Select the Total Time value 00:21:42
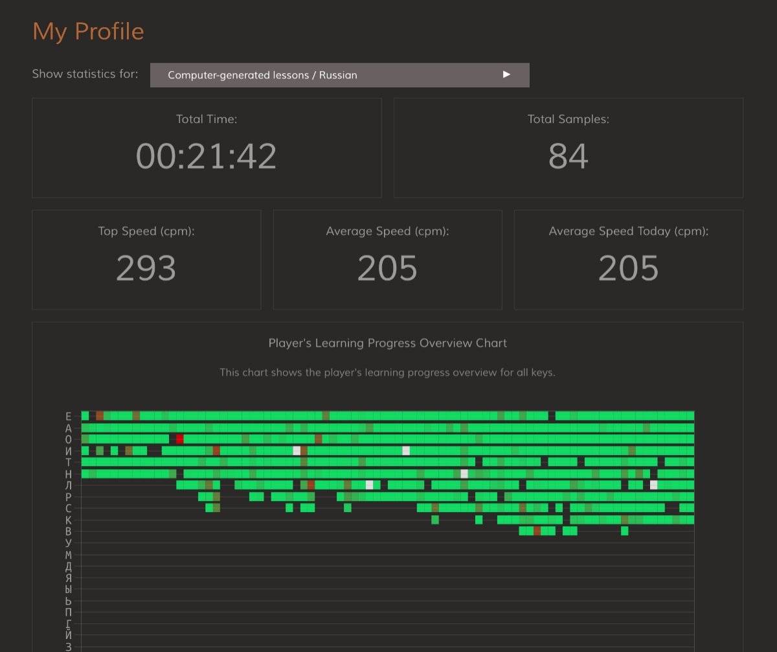Viewport: 777px width, 652px height. pyautogui.click(x=206, y=156)
